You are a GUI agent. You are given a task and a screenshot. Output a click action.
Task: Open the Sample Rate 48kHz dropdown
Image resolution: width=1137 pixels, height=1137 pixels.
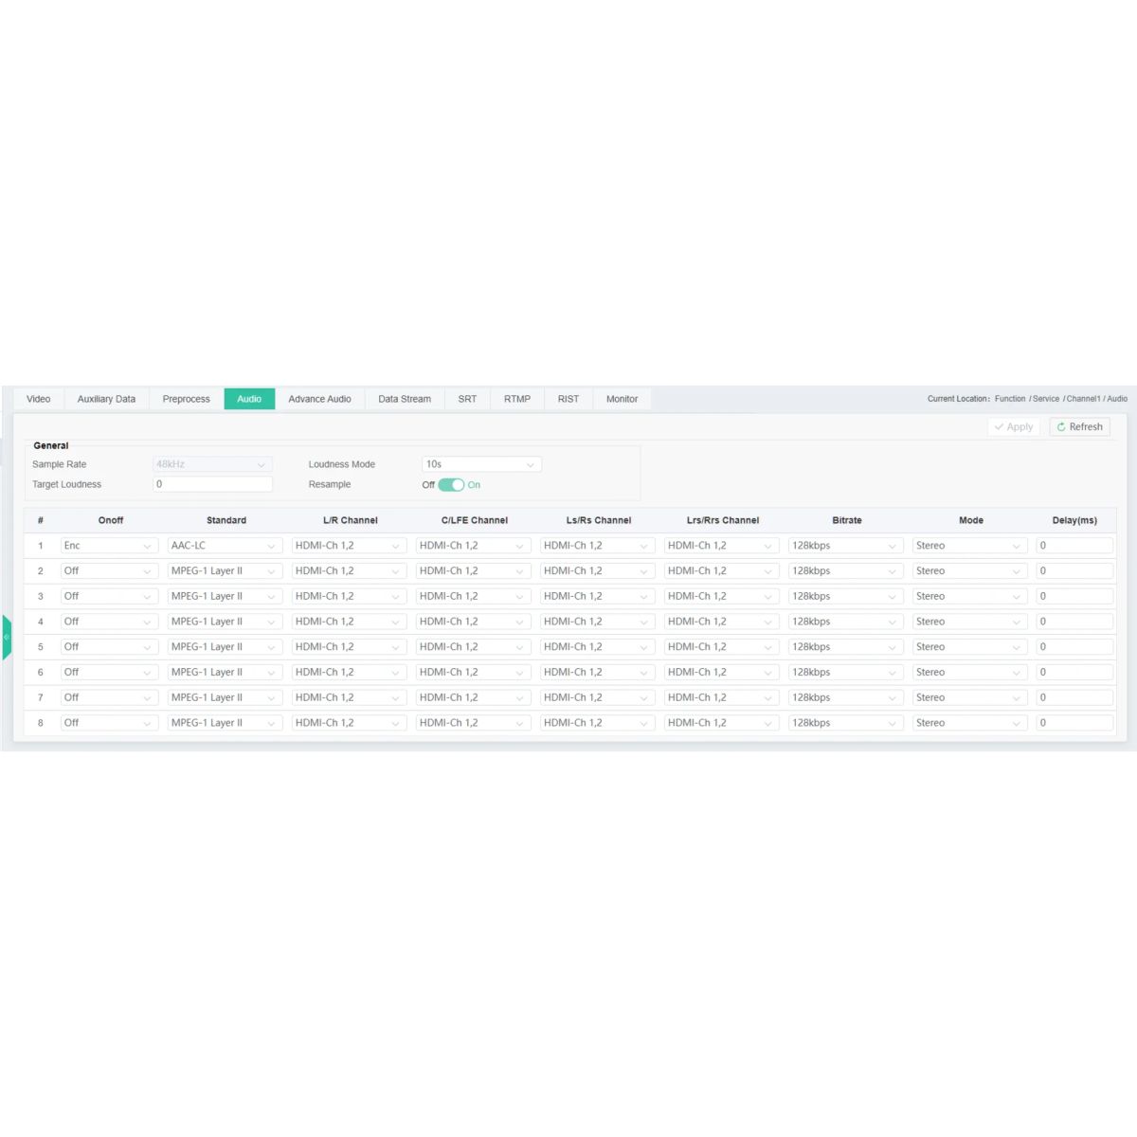(212, 464)
